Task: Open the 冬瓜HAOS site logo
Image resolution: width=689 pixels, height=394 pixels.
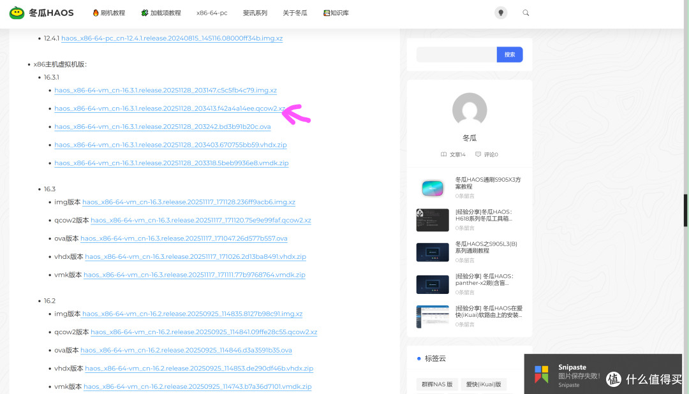Action: coord(41,13)
